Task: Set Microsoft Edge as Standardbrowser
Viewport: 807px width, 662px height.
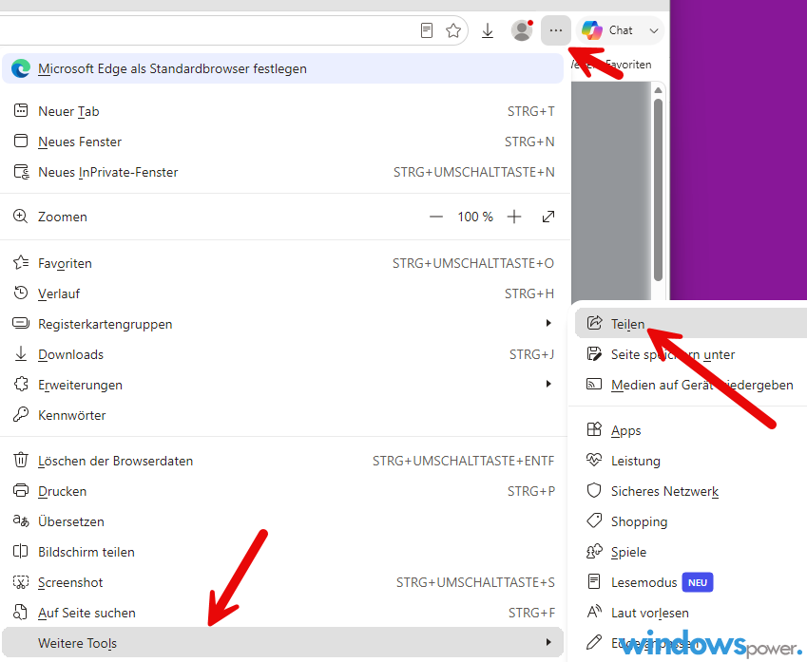Action: (282, 68)
